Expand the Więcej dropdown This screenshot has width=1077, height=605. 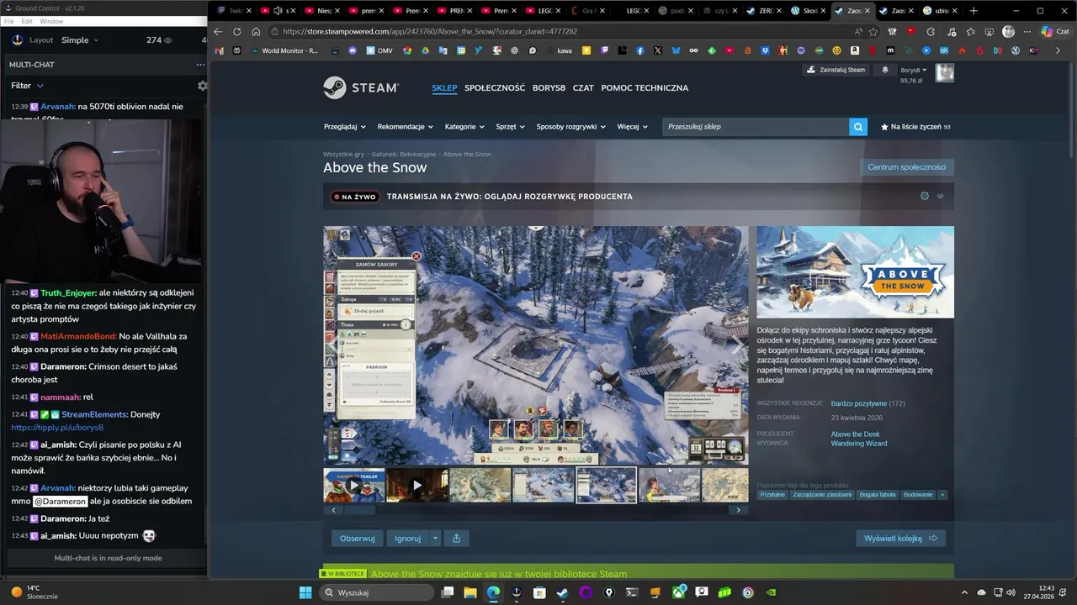632,127
